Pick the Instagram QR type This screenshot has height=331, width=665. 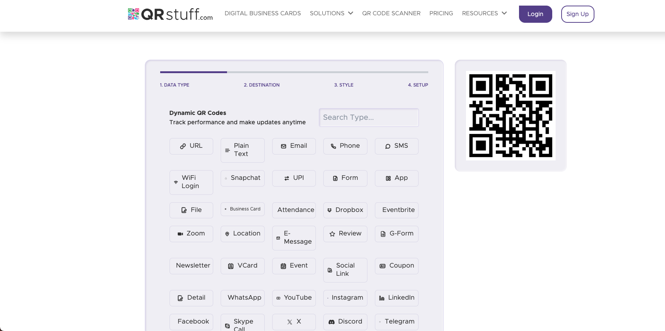(345, 298)
